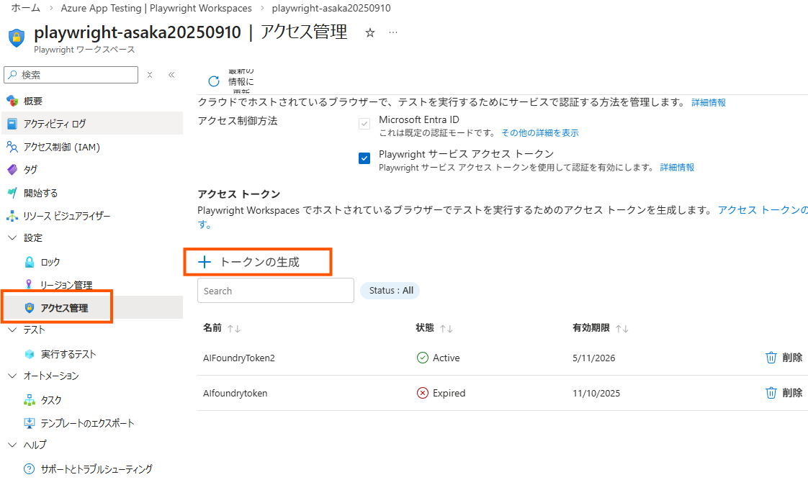Focus the token Search field

(276, 291)
